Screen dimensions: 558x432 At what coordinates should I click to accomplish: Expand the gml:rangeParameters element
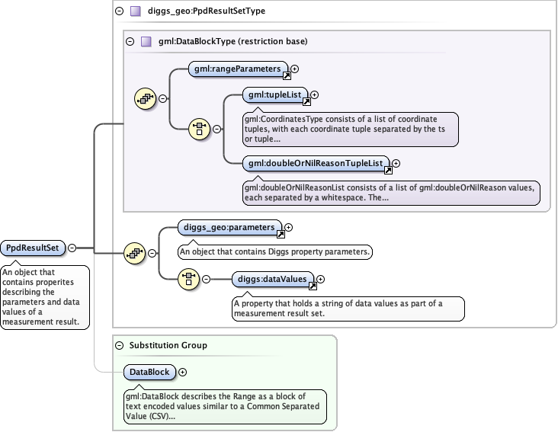coord(295,69)
